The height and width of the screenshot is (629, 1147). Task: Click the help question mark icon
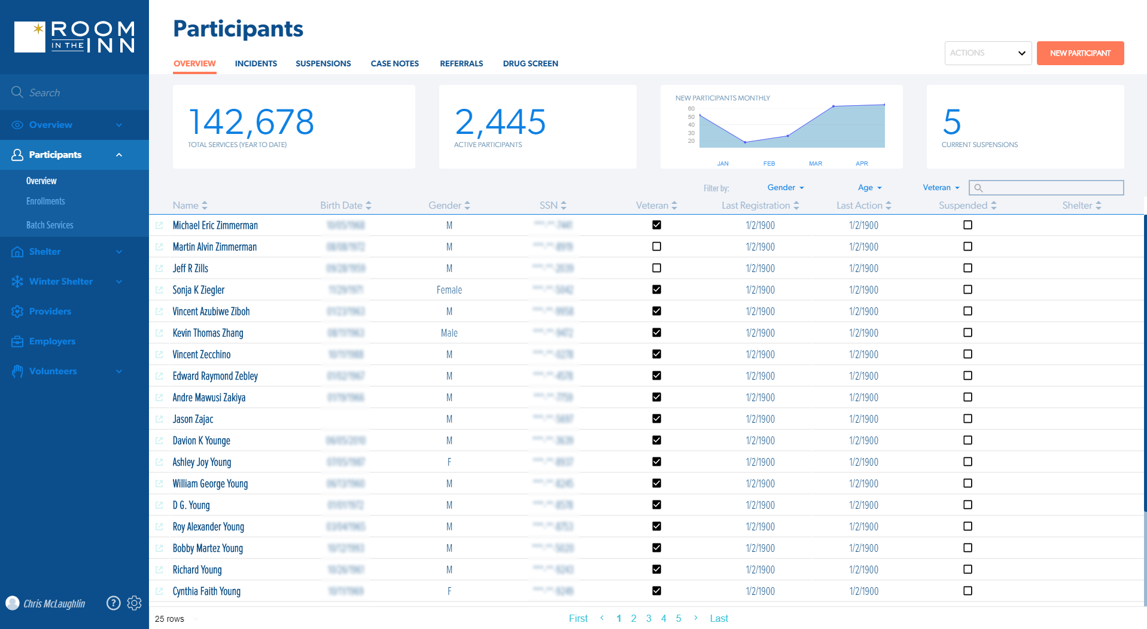coord(113,603)
